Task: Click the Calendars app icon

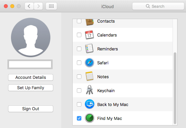Action: coord(89,35)
